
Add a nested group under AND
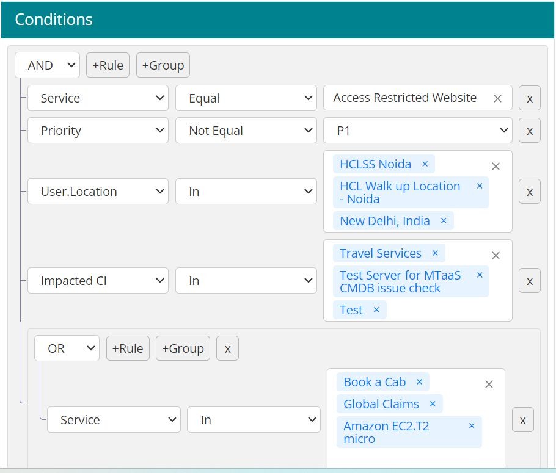click(163, 65)
